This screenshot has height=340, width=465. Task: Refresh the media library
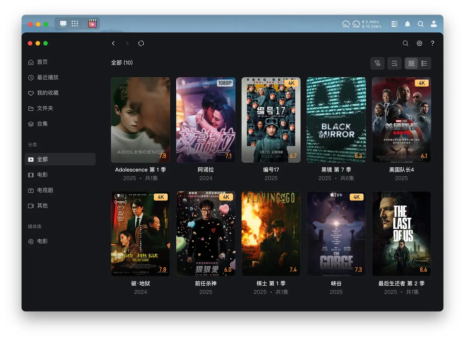[x=141, y=43]
